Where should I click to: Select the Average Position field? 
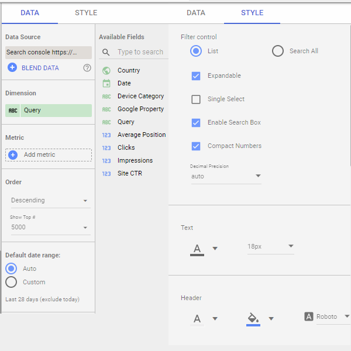coord(142,135)
